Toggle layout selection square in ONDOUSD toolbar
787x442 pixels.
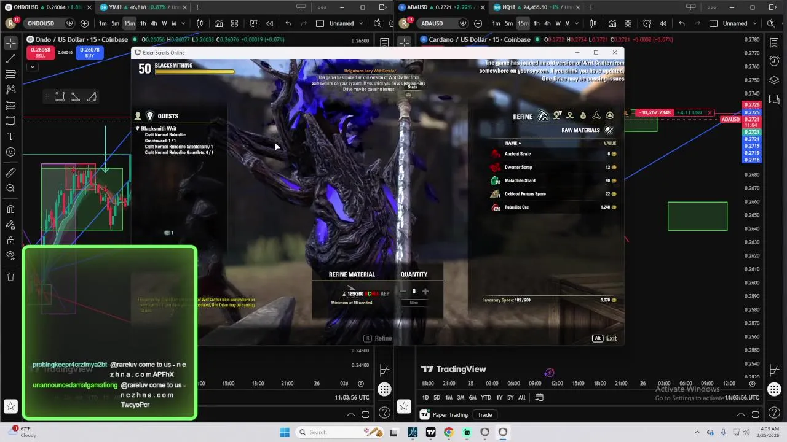(320, 23)
